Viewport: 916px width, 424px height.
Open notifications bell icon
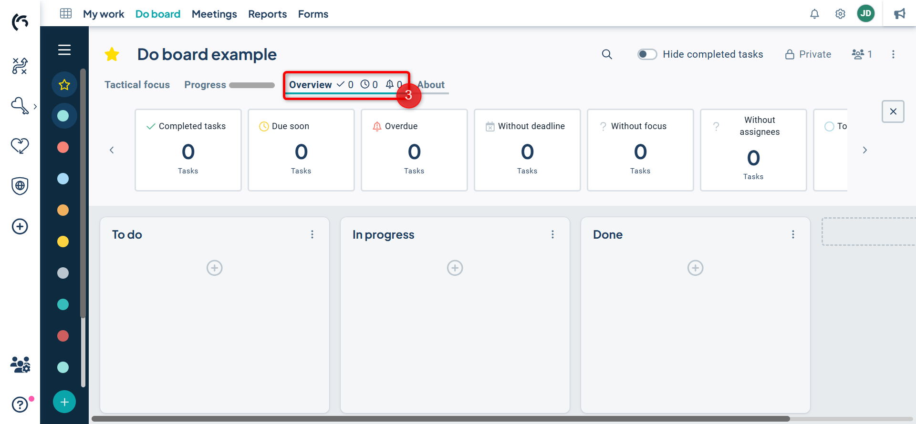tap(814, 14)
